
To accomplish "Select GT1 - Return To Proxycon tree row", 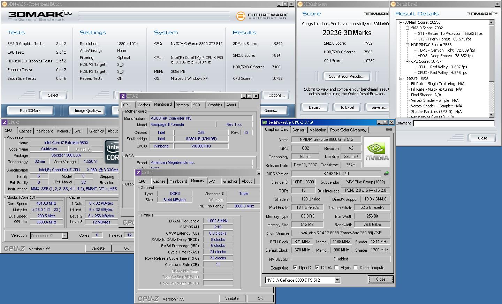I will [x=450, y=33].
